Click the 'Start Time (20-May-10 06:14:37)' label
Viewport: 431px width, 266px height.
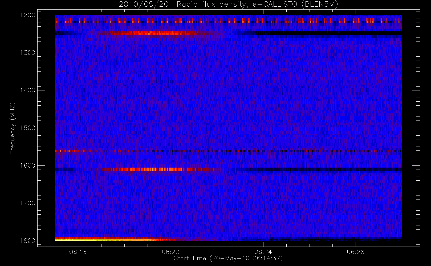point(228,258)
